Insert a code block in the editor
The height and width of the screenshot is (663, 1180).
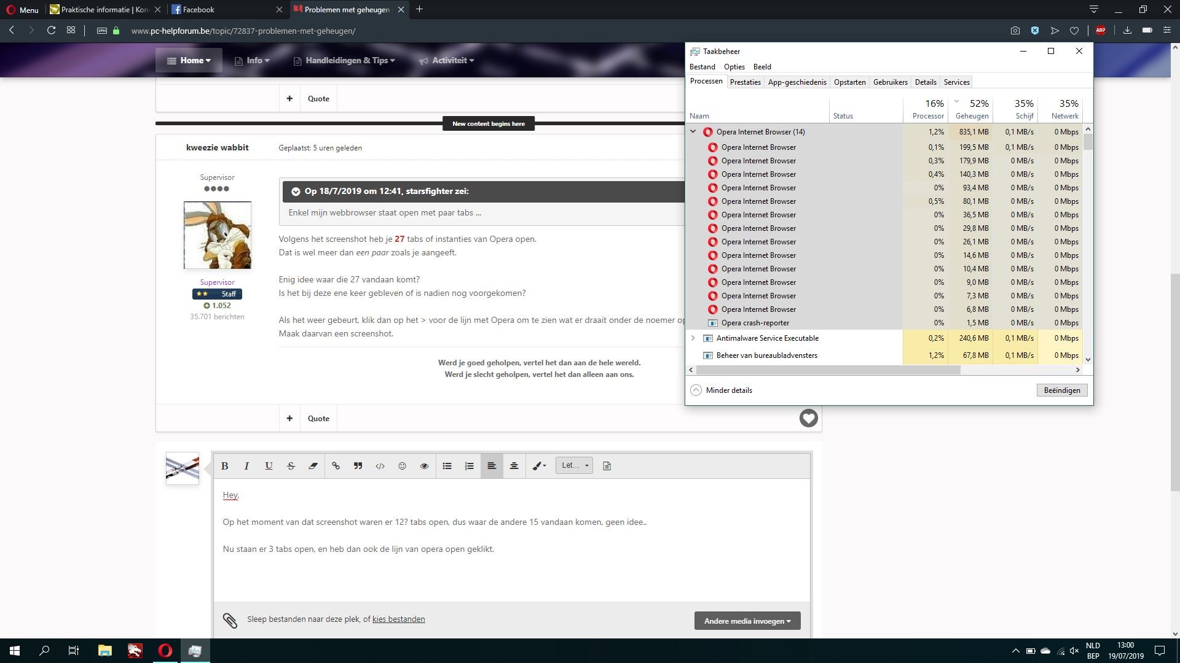[380, 466]
